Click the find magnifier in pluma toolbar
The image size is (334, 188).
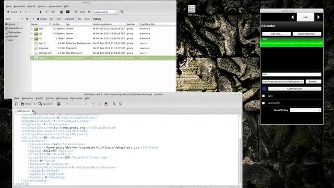pyautogui.click(x=114, y=104)
